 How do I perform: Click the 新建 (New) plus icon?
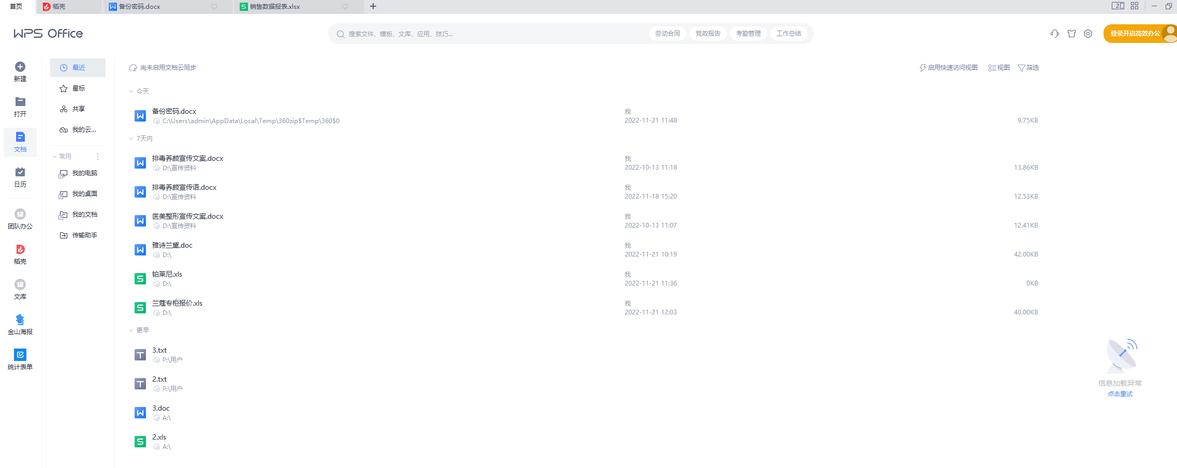[20, 67]
